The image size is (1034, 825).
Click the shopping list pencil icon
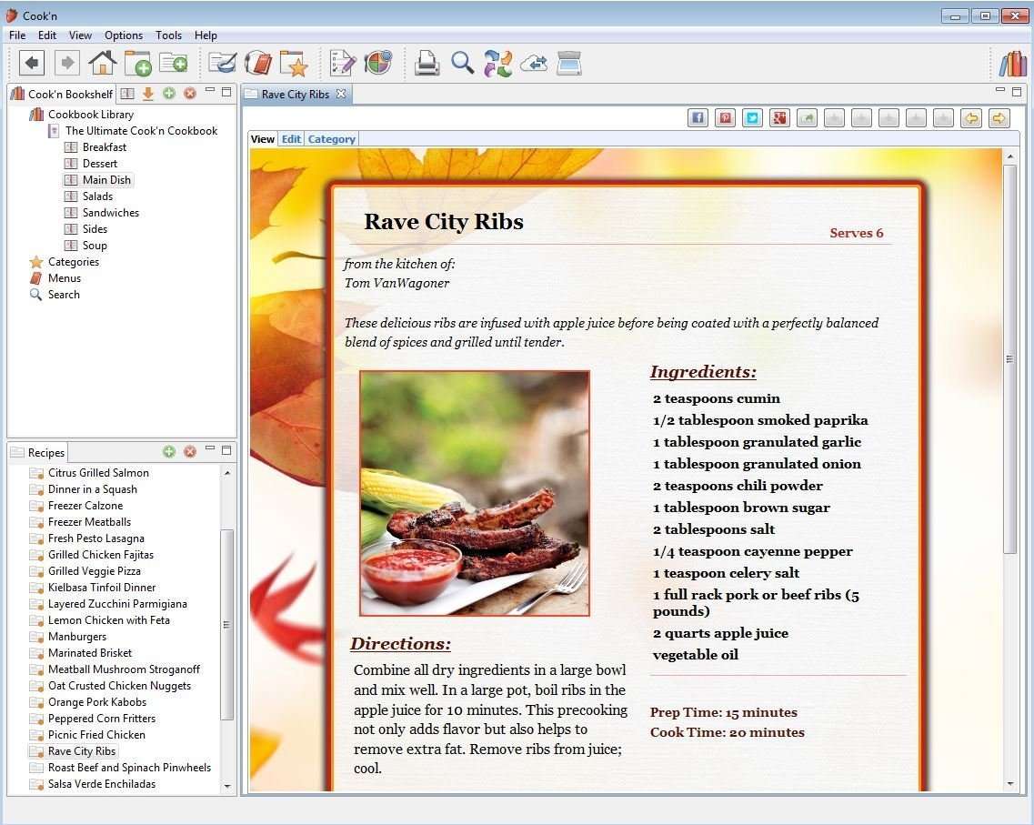coord(343,63)
